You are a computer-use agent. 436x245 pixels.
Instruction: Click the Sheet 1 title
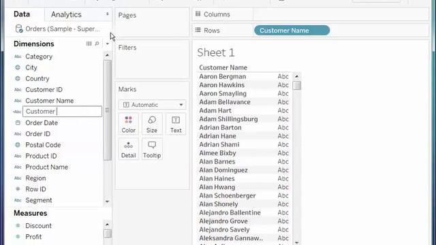216,53
